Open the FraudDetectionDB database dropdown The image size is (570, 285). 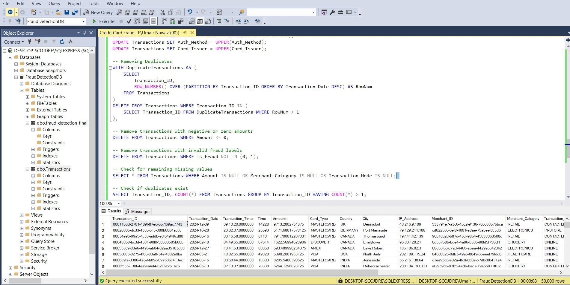click(x=83, y=21)
